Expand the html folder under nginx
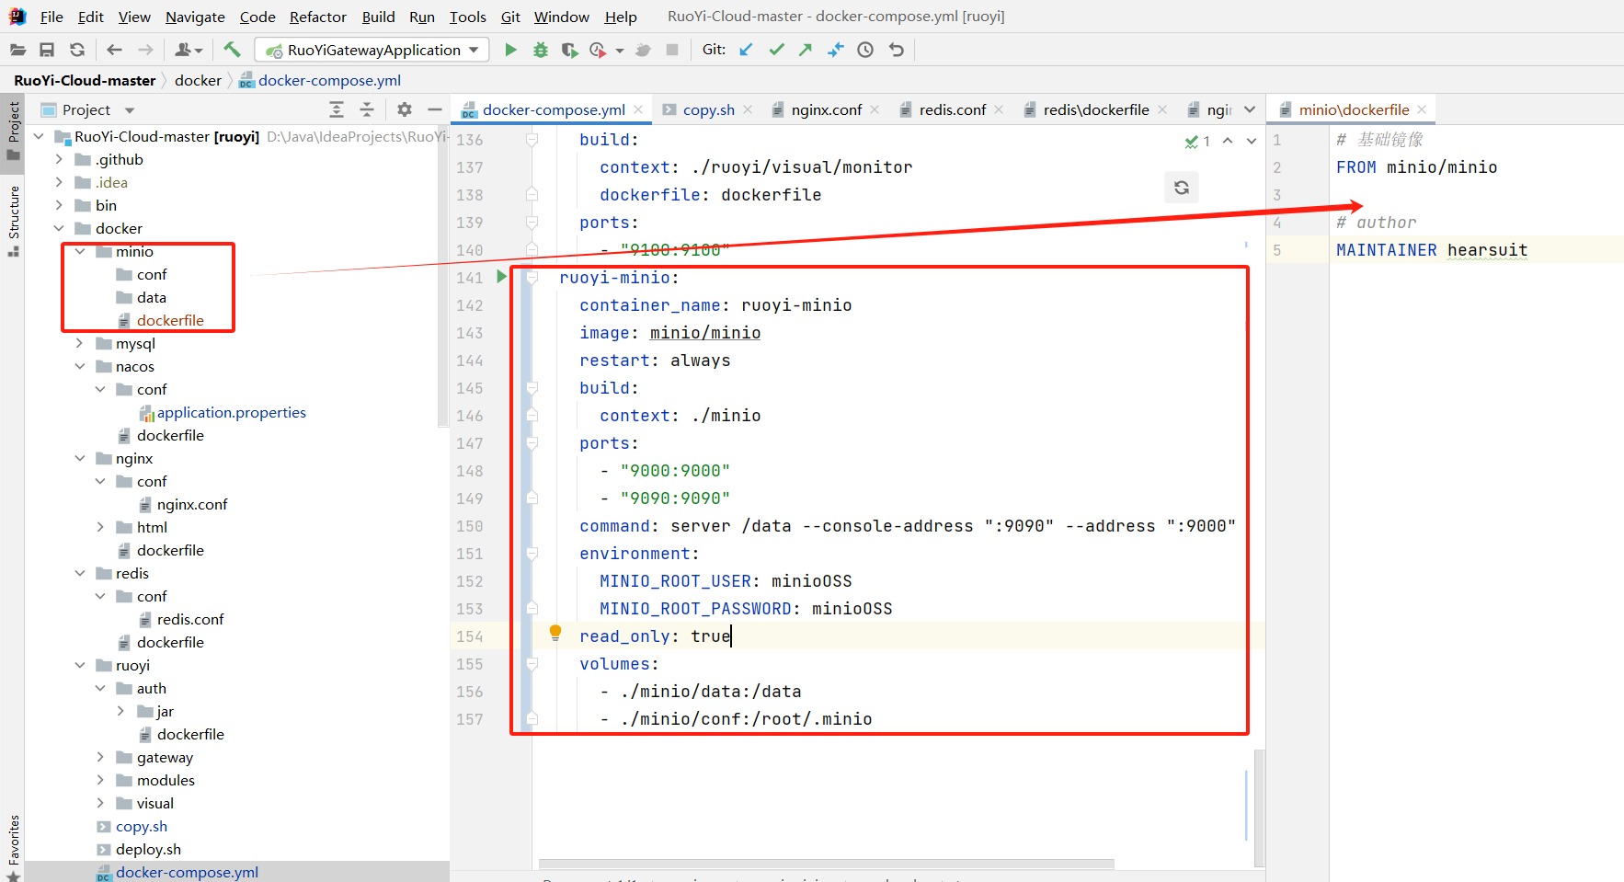The width and height of the screenshot is (1624, 882). 100,527
